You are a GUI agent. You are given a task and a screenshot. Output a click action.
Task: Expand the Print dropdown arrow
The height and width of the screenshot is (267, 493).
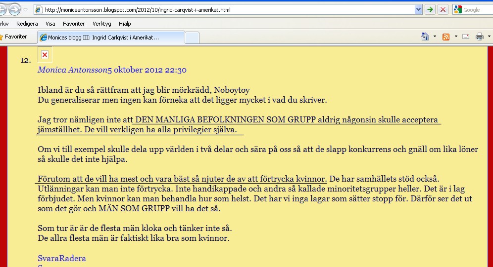point(489,37)
